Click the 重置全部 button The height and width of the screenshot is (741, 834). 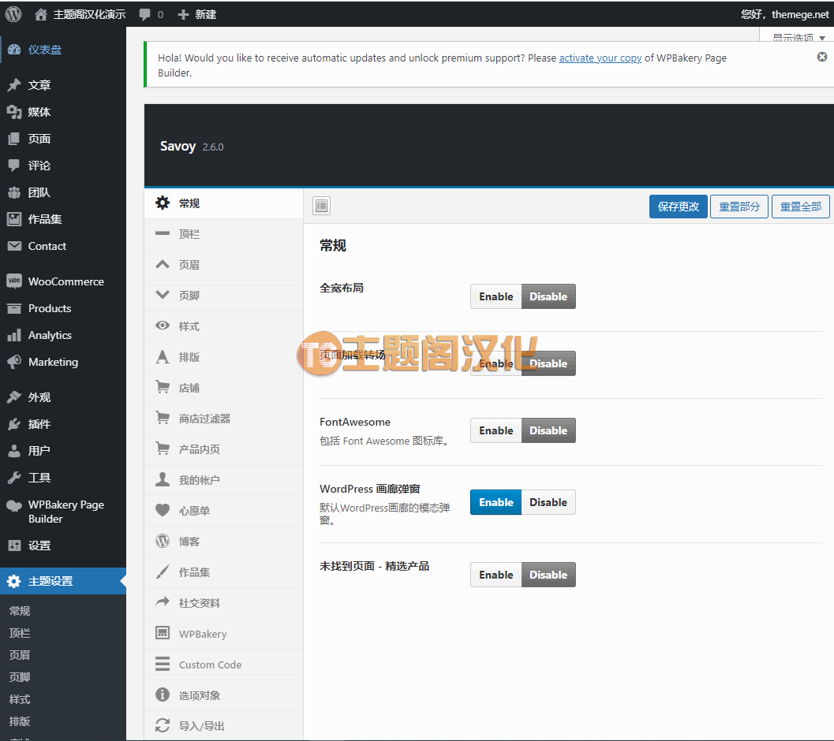pyautogui.click(x=801, y=207)
